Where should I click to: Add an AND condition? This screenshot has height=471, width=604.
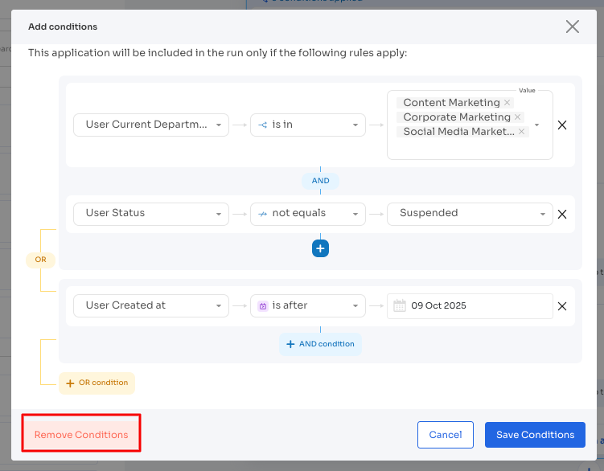click(320, 344)
